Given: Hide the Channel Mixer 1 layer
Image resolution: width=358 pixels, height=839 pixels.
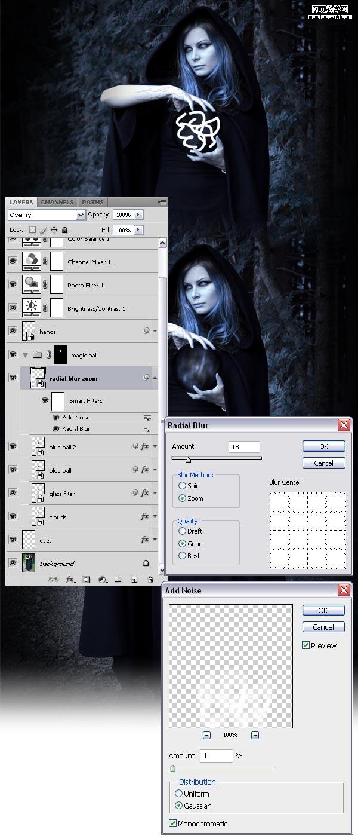Looking at the screenshot, I should (13, 261).
